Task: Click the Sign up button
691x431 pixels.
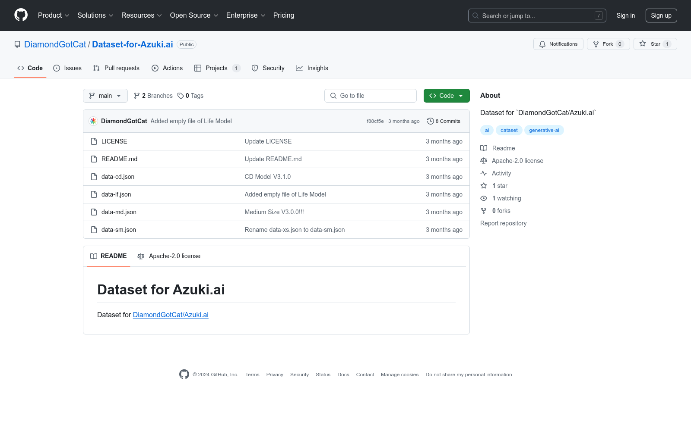Action: [x=661, y=16]
